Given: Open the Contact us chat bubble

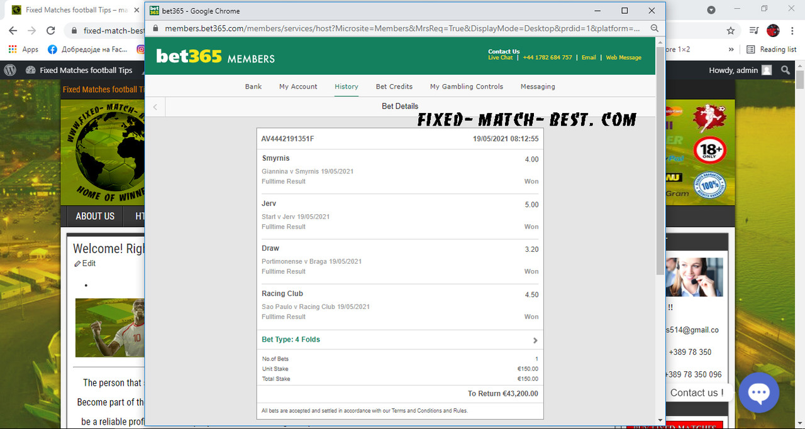Looking at the screenshot, I should [x=759, y=393].
